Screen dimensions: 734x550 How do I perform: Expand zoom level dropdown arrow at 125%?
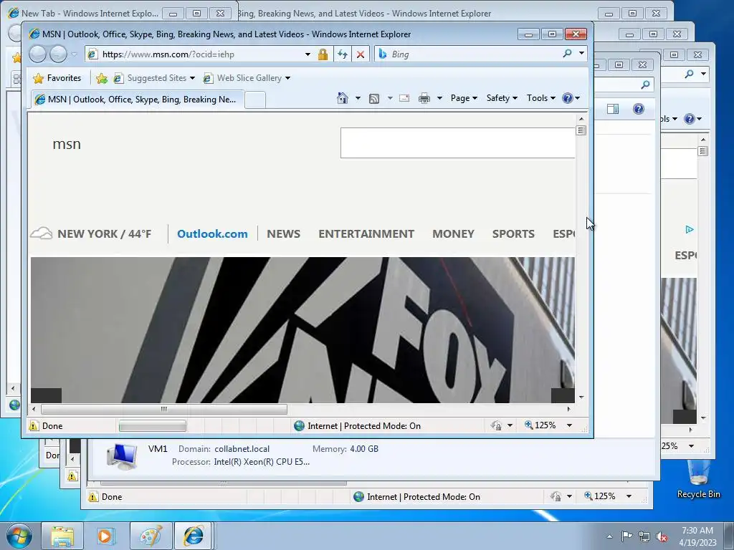click(569, 425)
